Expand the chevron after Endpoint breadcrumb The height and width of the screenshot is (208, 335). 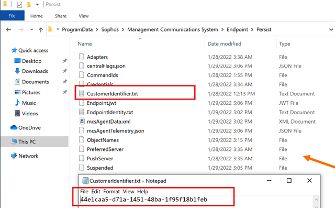(252, 29)
